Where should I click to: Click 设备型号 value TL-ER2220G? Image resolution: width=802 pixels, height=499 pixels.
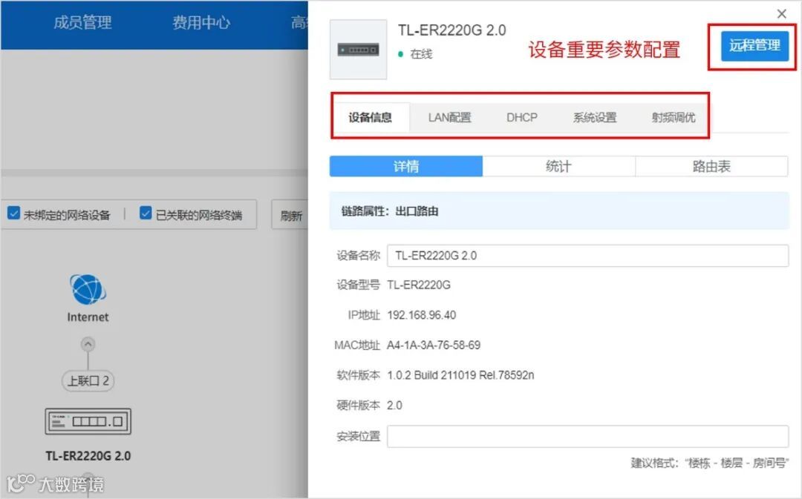coord(419,285)
